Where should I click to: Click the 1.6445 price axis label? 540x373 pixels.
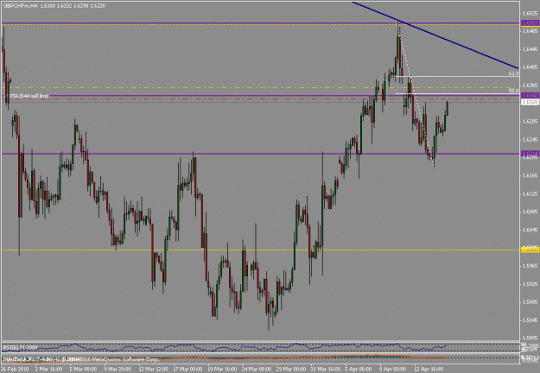[530, 49]
